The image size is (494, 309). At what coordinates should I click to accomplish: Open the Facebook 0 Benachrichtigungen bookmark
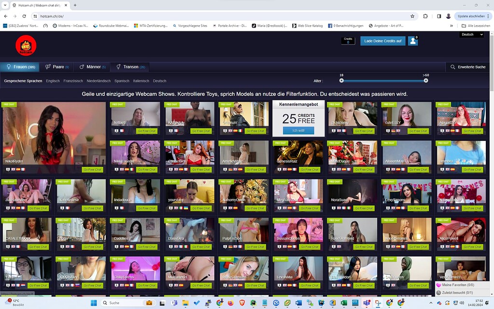point(345,26)
